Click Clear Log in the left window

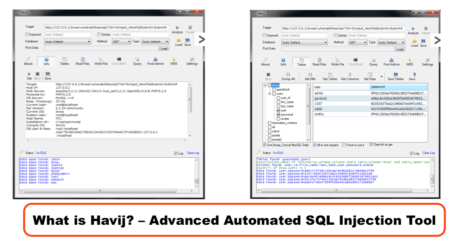point(193,153)
